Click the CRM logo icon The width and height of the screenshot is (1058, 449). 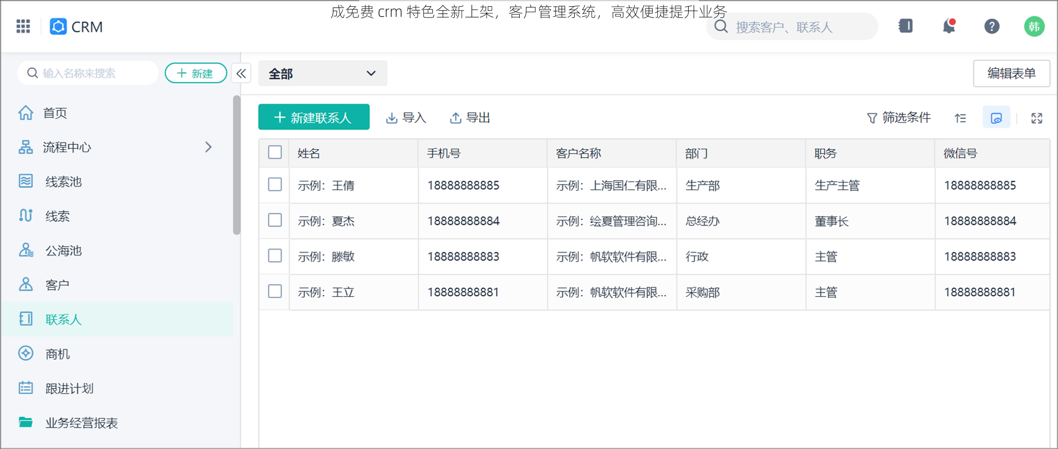(58, 26)
